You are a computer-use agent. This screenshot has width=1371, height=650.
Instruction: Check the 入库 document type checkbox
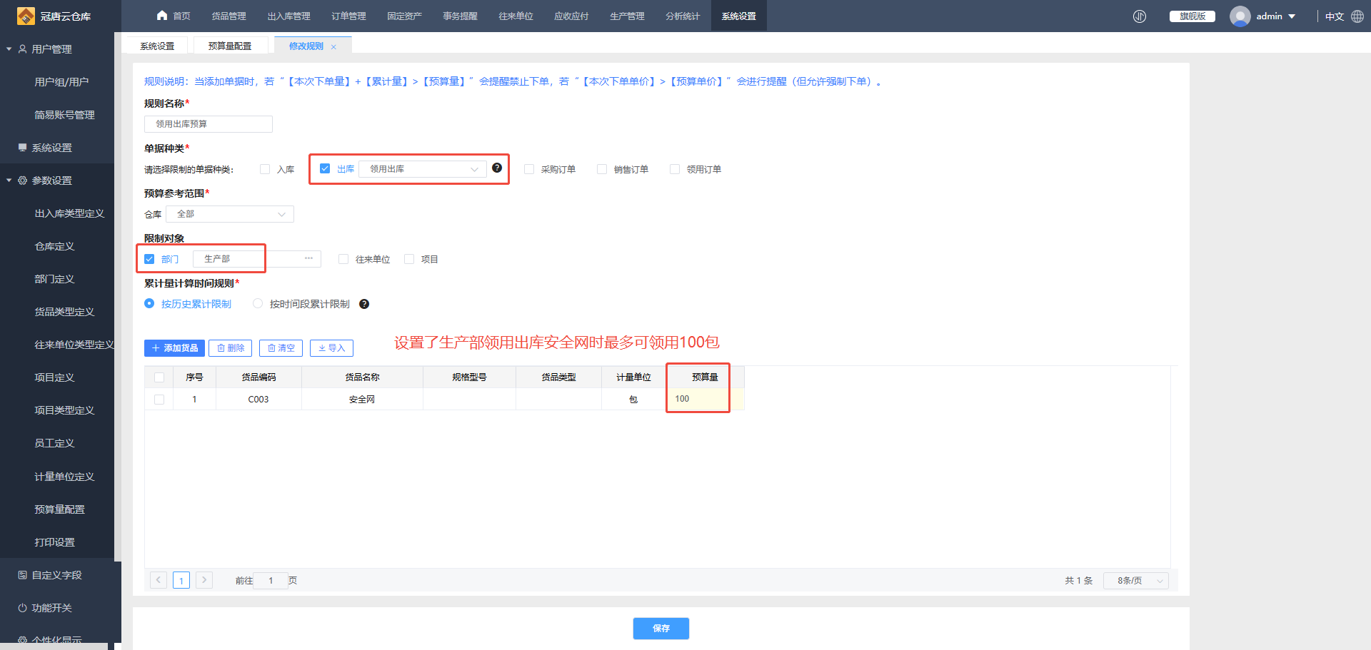(265, 169)
